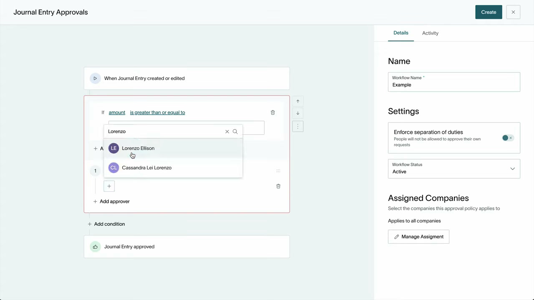Switch to the Activity tab

(430, 33)
